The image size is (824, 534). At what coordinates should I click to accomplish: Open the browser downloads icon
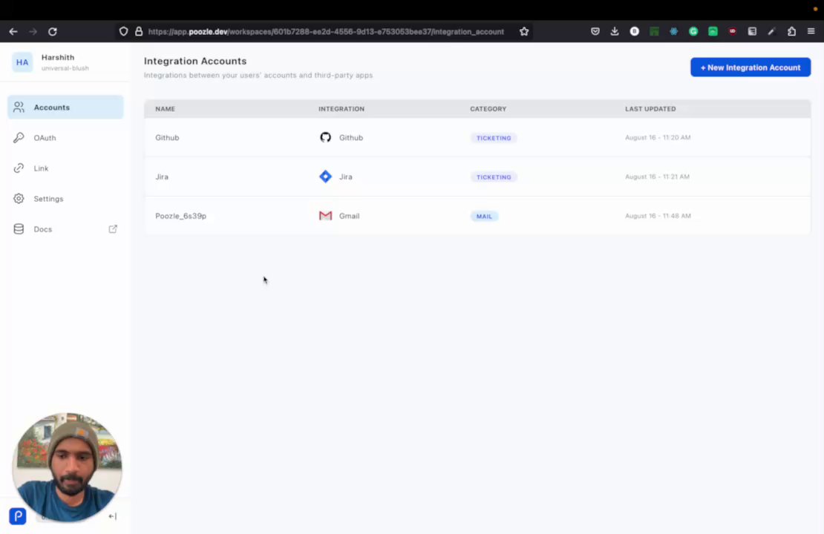pos(615,32)
